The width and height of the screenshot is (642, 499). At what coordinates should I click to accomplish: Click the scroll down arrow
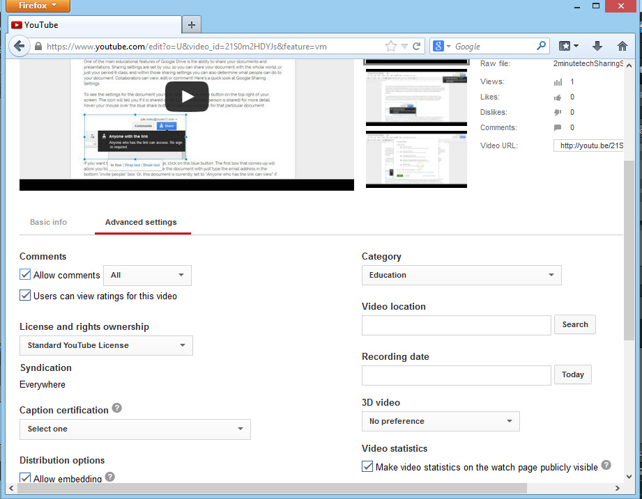(x=629, y=477)
